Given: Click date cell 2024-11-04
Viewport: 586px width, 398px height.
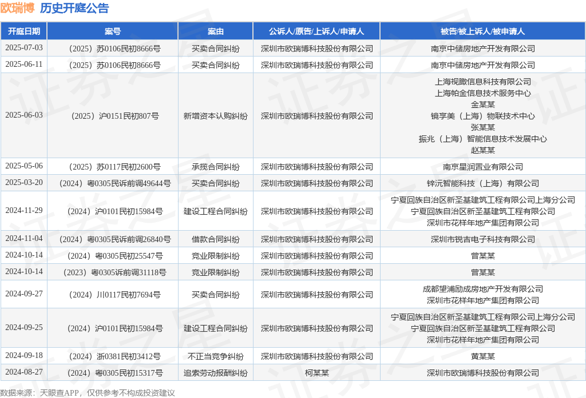Looking at the screenshot, I should pos(24,238).
